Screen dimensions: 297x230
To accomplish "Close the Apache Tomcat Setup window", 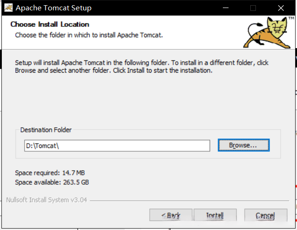I will (x=280, y=8).
